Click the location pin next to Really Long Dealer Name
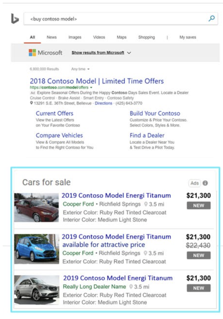 [x=131, y=287]
